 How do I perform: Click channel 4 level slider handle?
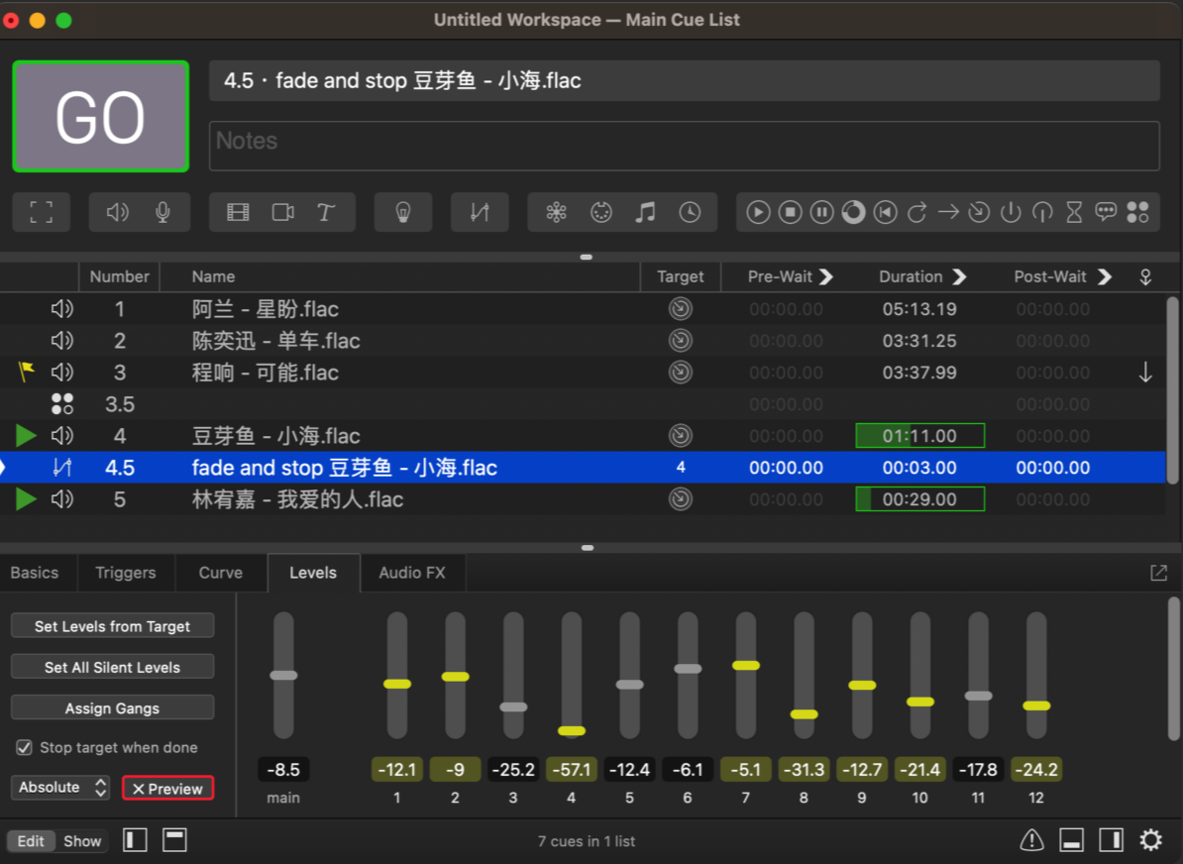[x=571, y=730]
